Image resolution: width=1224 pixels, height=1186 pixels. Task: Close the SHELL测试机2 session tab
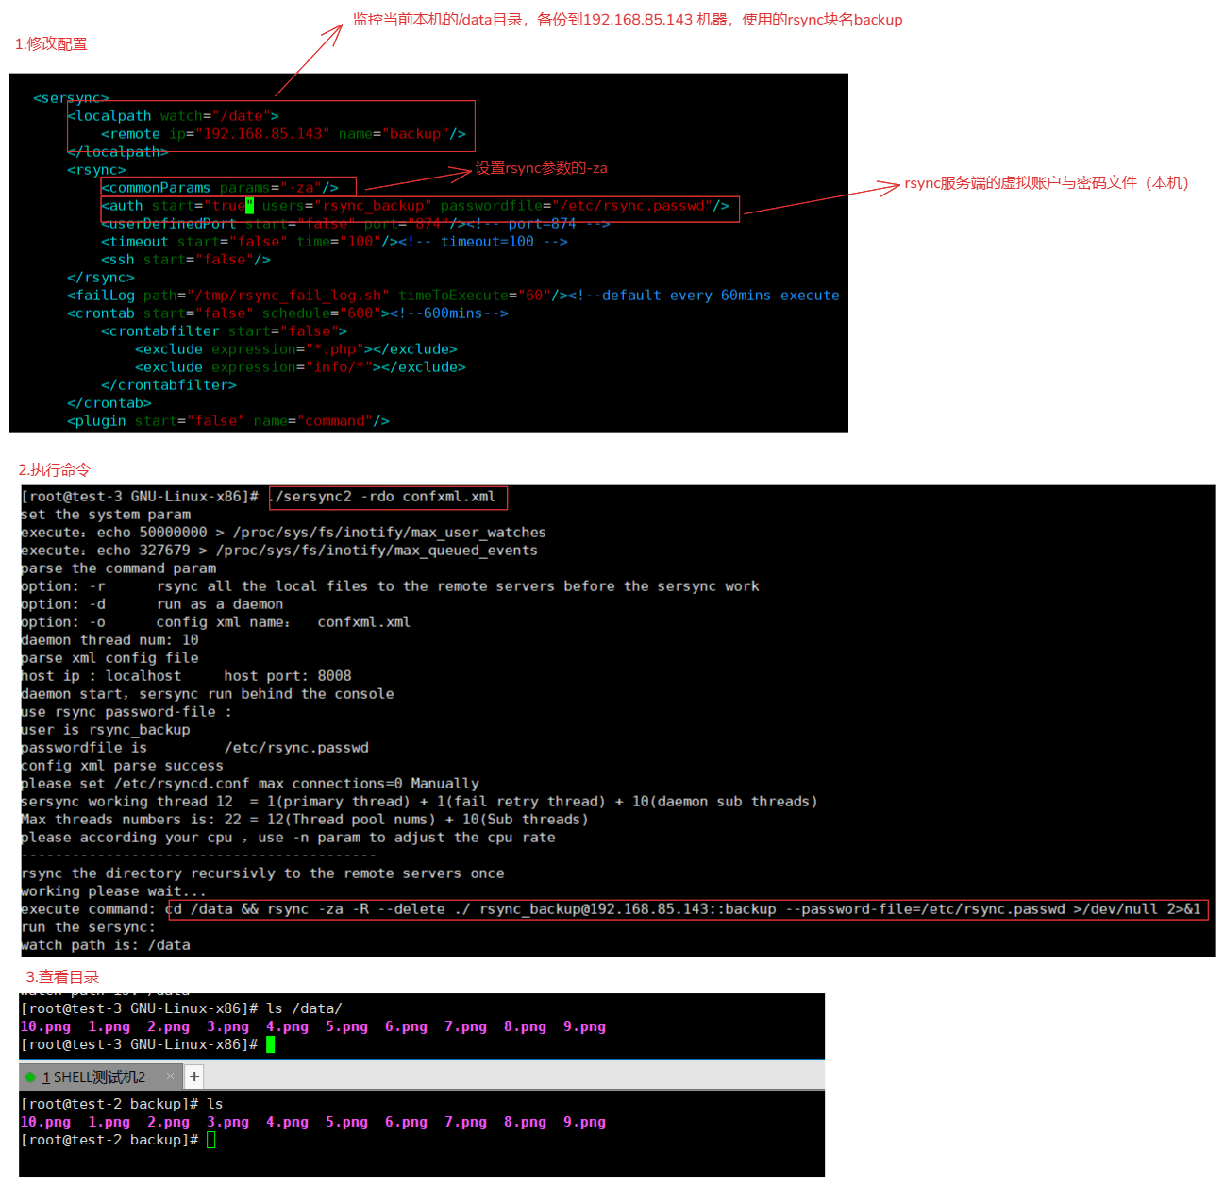pos(170,1076)
